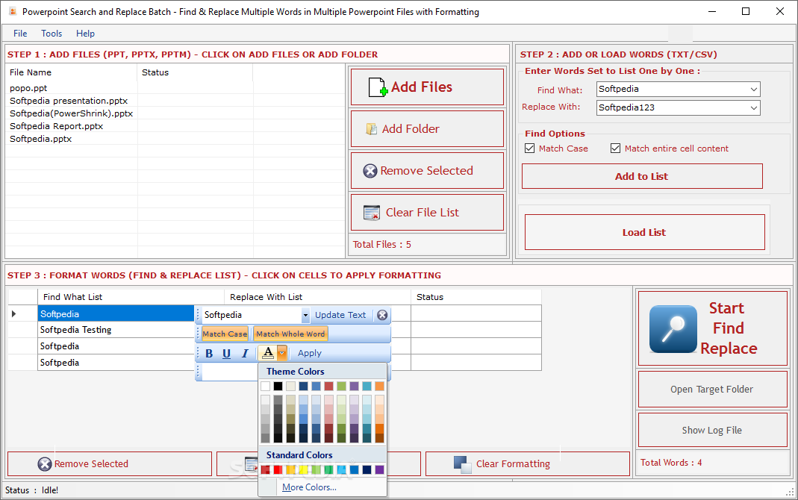The image size is (798, 500).
Task: Pick the yellow standard color swatch
Action: 303,469
